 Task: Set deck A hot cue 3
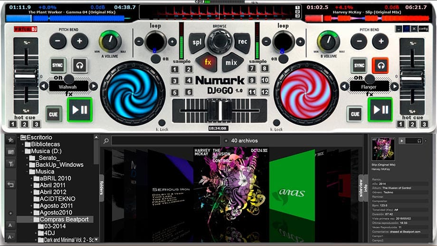(x=36, y=124)
